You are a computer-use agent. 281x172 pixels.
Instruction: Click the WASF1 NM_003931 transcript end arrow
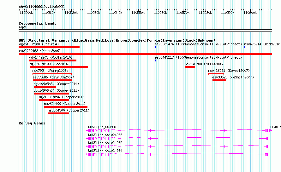[87, 131]
